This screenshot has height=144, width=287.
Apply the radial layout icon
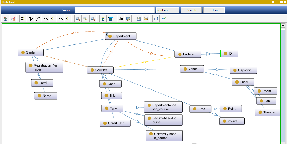click(30, 19)
